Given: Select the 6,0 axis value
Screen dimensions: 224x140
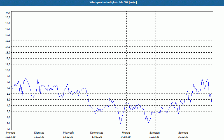Looking at the screenshot, I should (x=8, y=94).
